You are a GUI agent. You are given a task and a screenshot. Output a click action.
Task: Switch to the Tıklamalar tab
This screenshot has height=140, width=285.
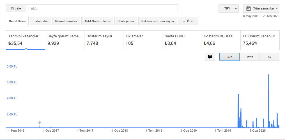[40, 21]
